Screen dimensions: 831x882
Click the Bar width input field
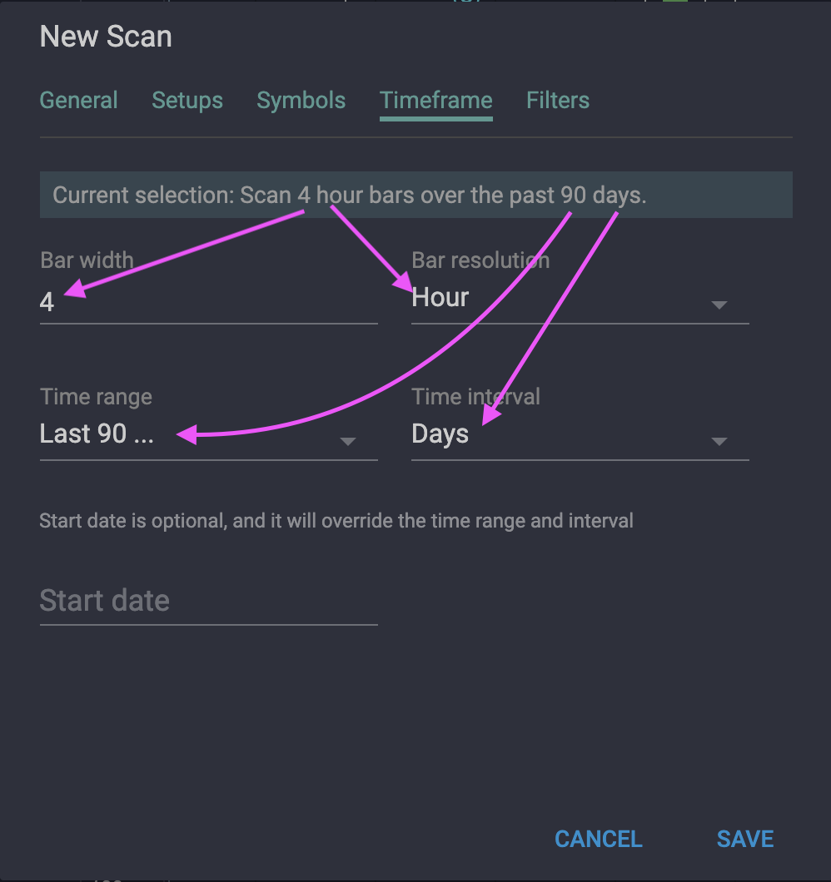(208, 302)
